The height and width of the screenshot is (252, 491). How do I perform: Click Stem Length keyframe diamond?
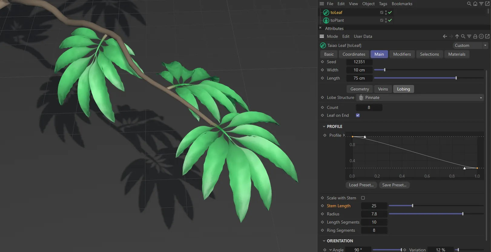pos(322,206)
